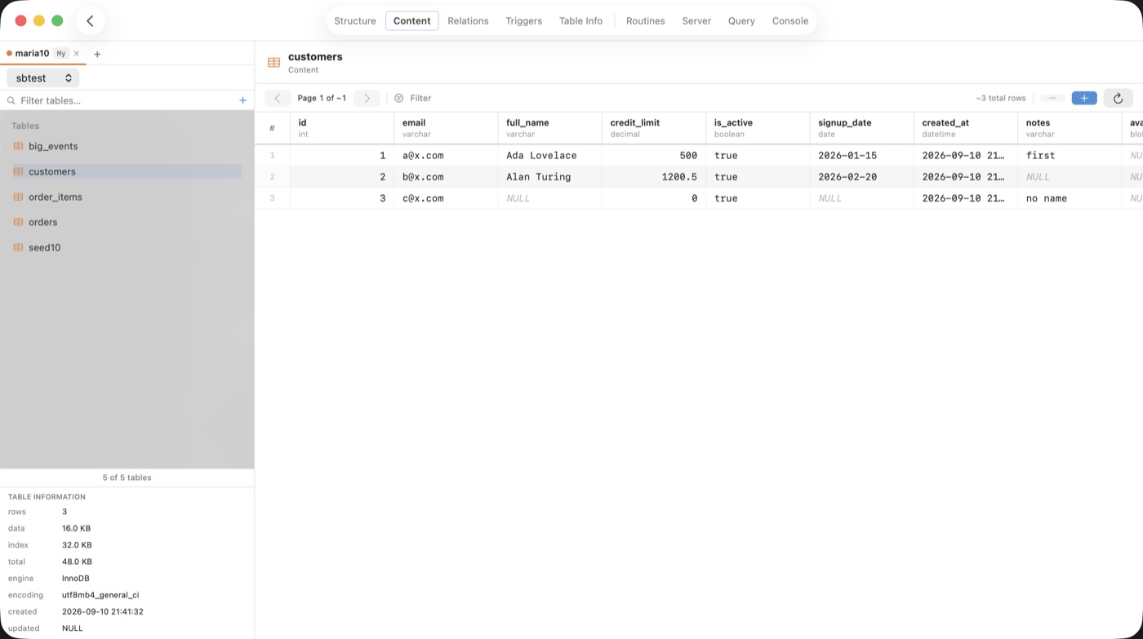1143x639 pixels.
Task: Open the seed10 table
Action: pyautogui.click(x=127, y=247)
